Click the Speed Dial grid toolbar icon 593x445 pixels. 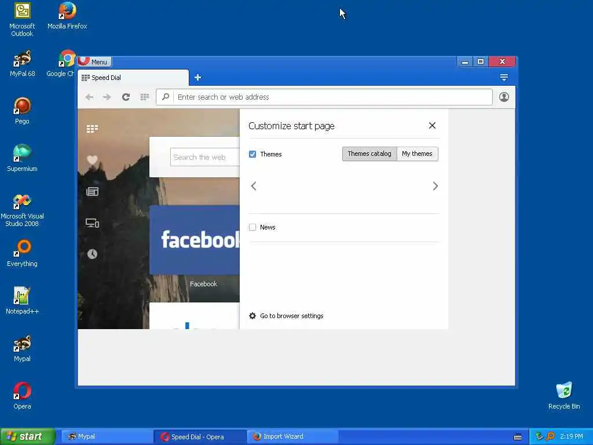coord(144,97)
